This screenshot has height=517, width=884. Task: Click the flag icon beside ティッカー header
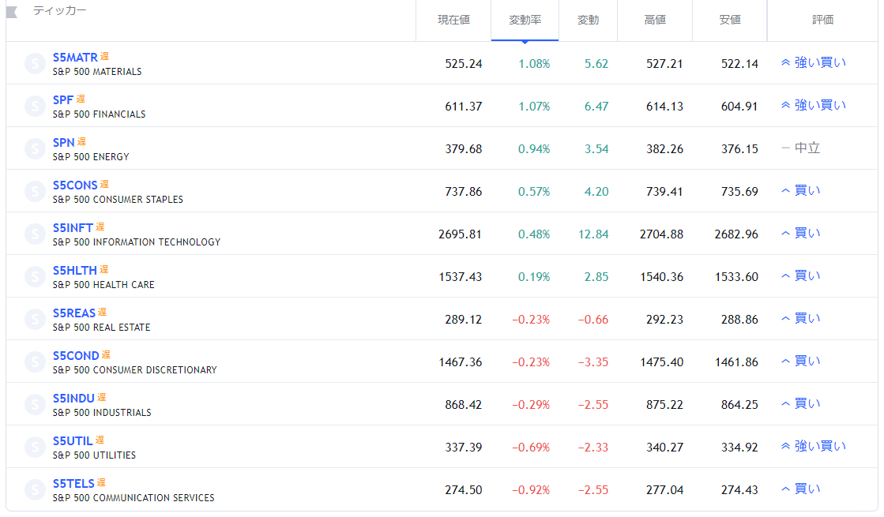pos(12,12)
